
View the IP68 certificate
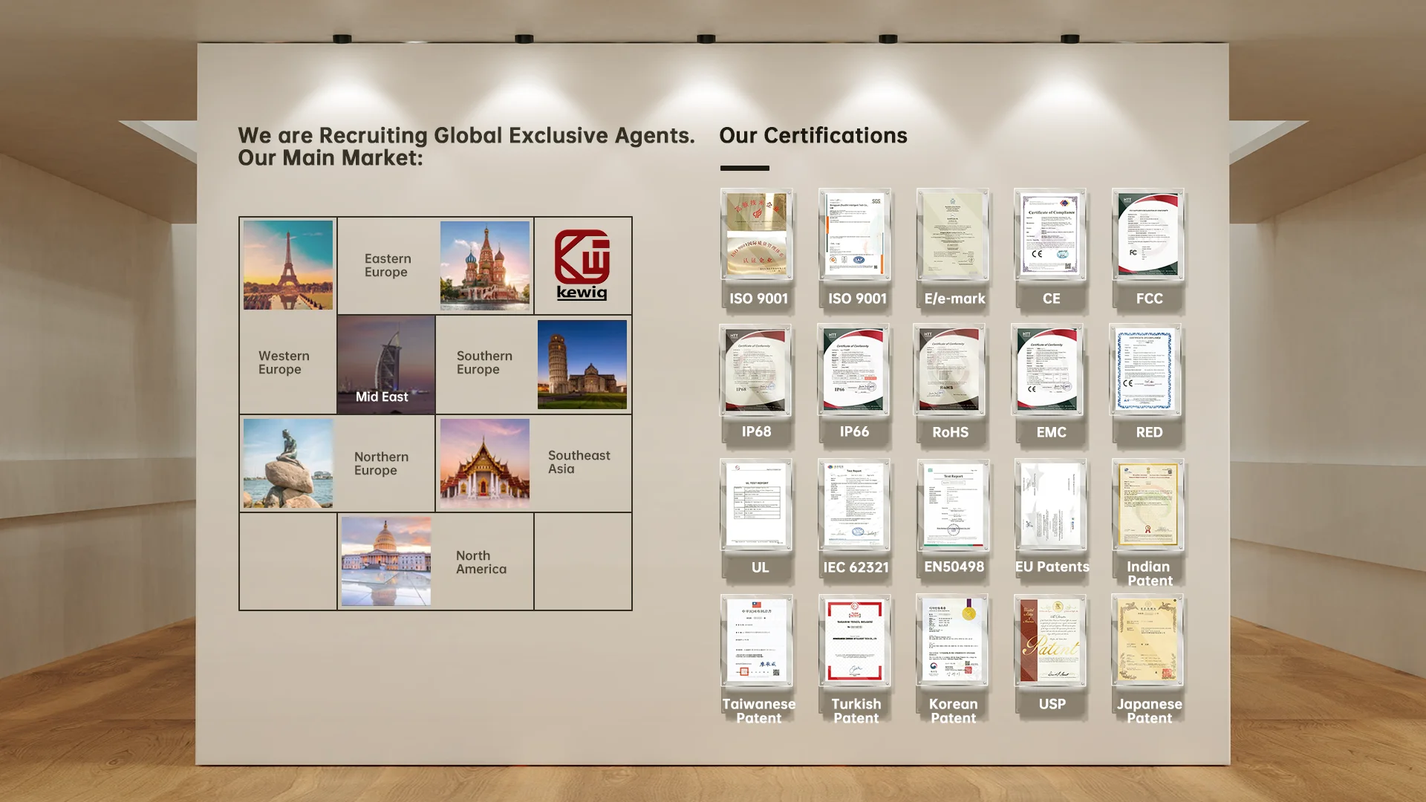point(755,369)
